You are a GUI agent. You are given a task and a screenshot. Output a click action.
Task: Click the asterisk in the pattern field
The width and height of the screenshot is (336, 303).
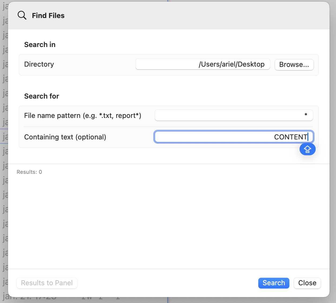pyautogui.click(x=305, y=115)
